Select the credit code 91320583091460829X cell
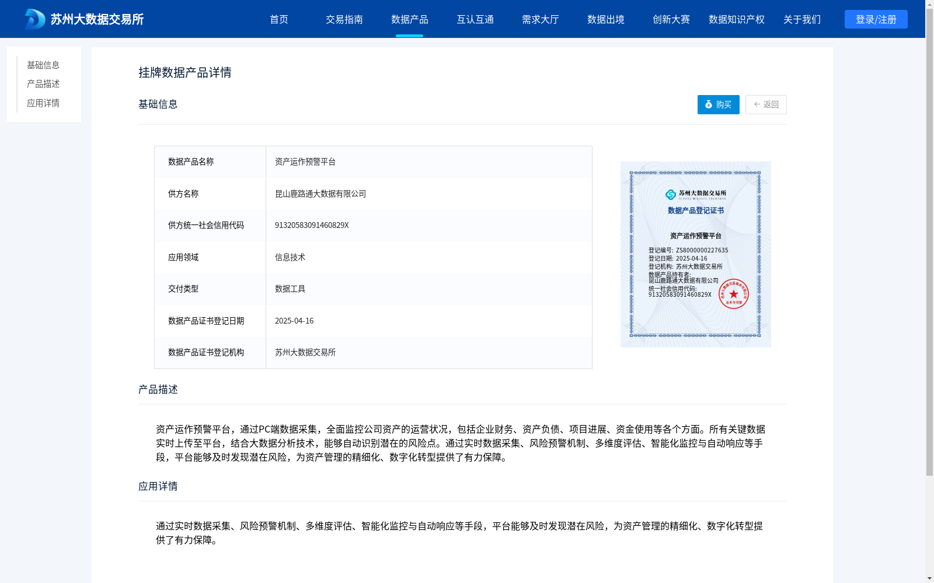Image resolution: width=934 pixels, height=583 pixels. pyautogui.click(x=429, y=226)
